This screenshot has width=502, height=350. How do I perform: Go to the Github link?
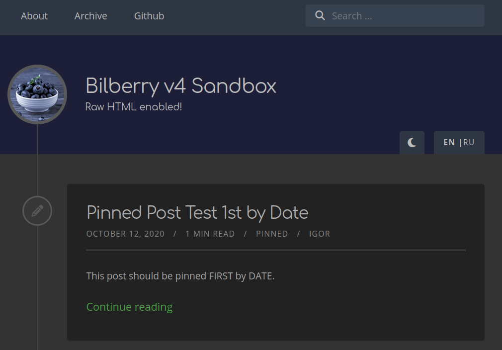pyautogui.click(x=149, y=16)
